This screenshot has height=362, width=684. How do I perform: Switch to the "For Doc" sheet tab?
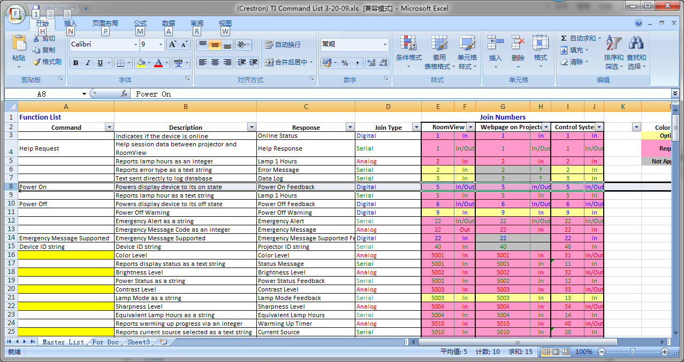click(105, 342)
